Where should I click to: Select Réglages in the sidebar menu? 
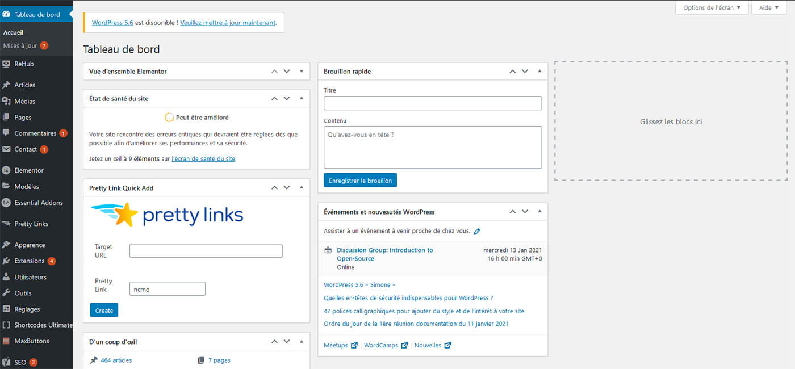point(27,309)
